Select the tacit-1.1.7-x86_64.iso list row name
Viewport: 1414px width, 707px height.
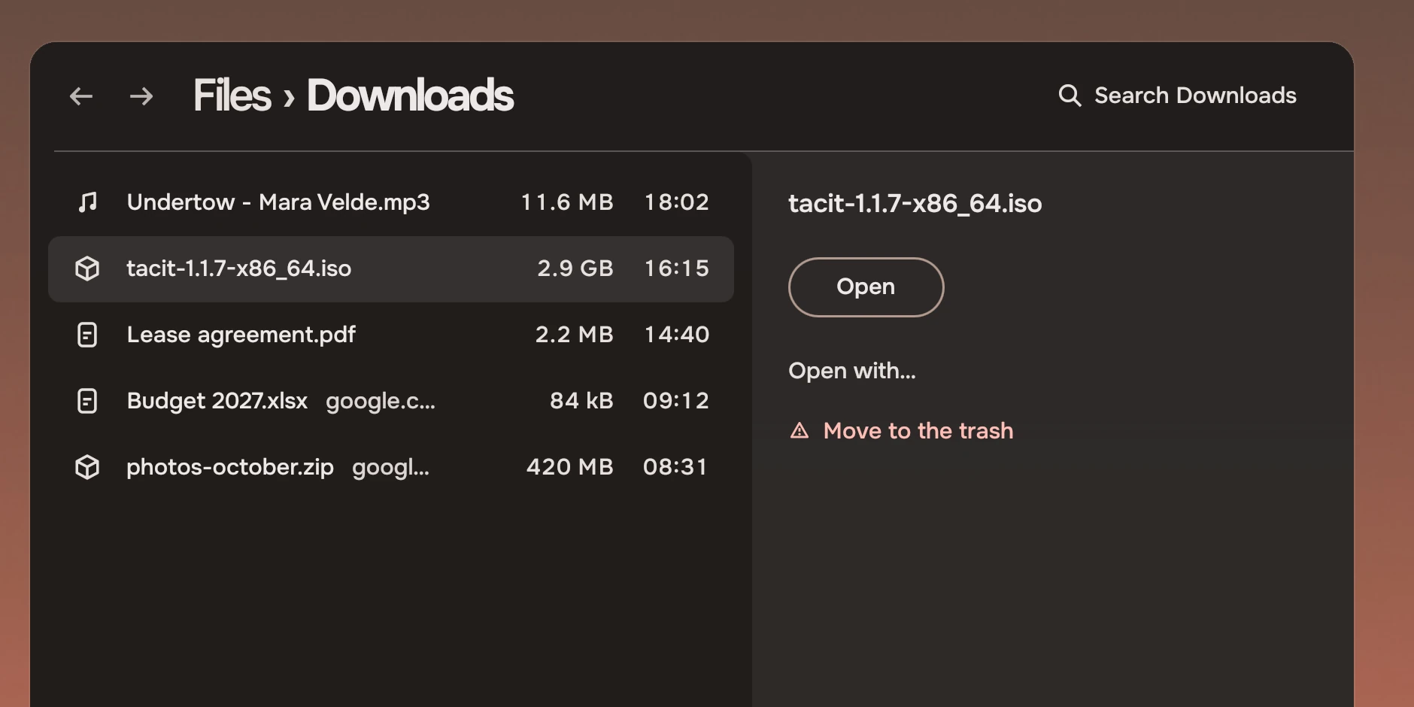[x=239, y=269]
